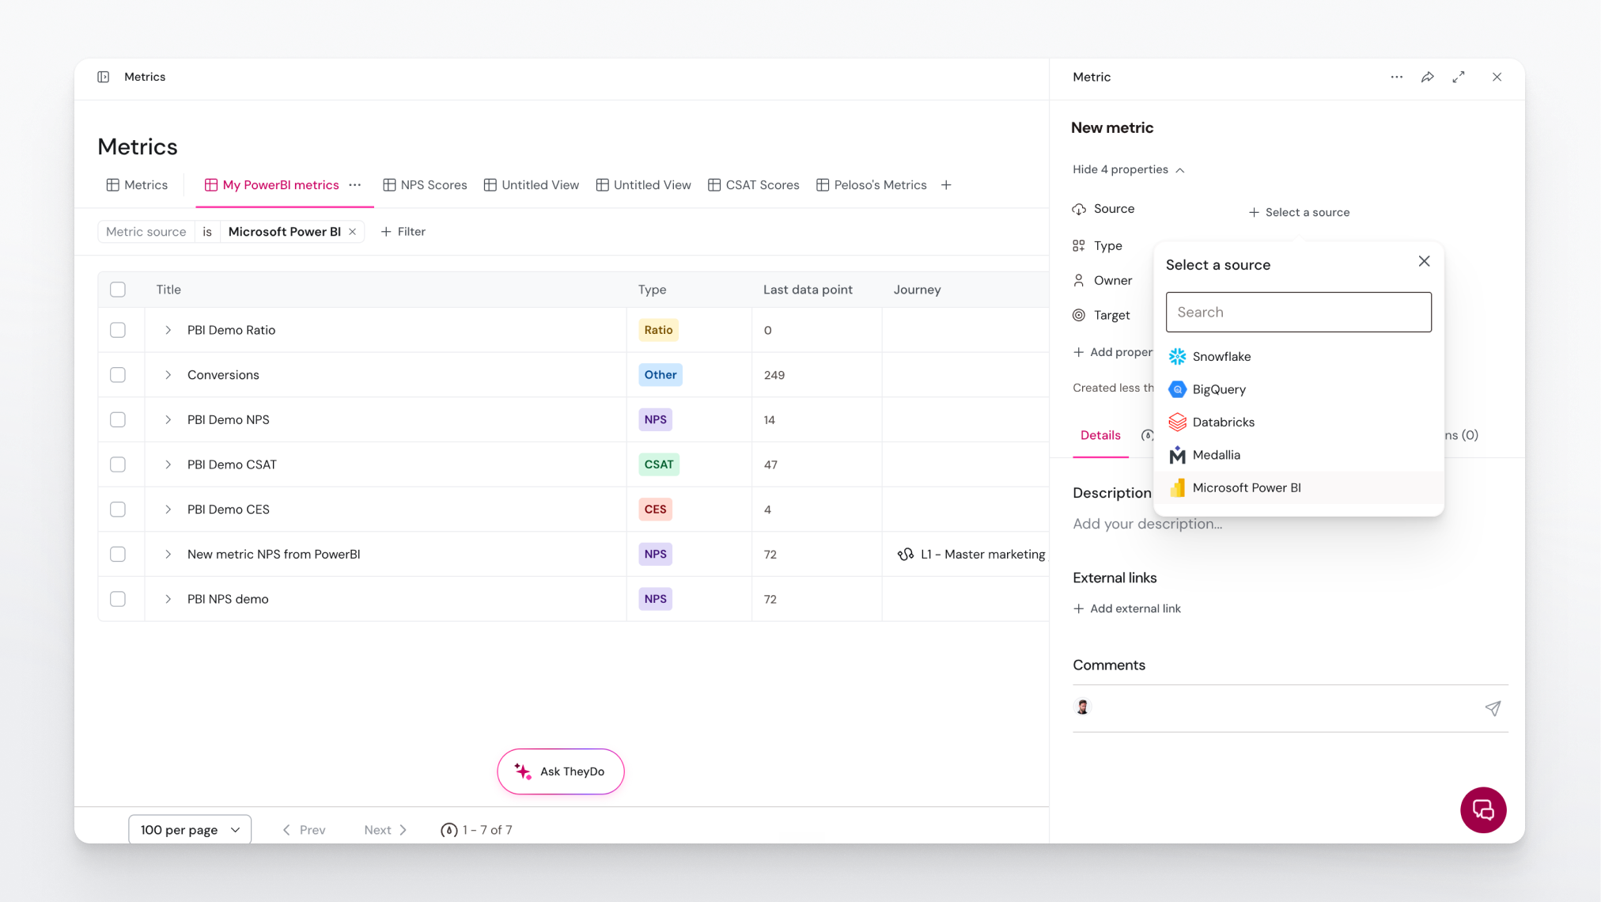
Task: Collapse properties via Hide 4 properties
Action: (1128, 170)
